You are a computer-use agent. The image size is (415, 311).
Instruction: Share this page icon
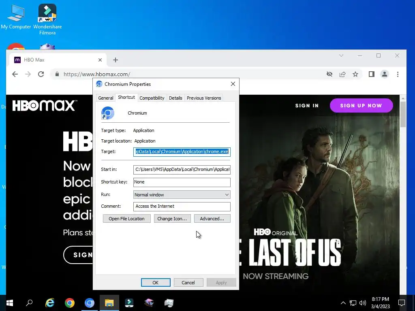(x=342, y=75)
